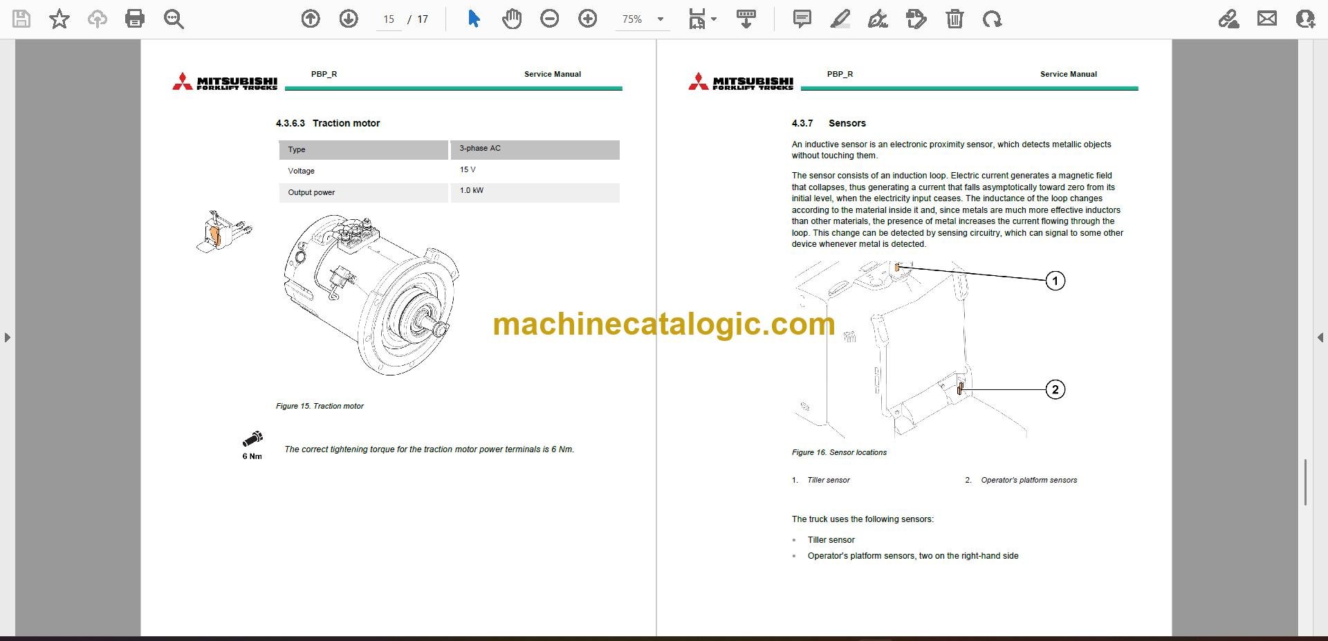Click 'The truck uses the following sensors:' line

pyautogui.click(x=863, y=519)
